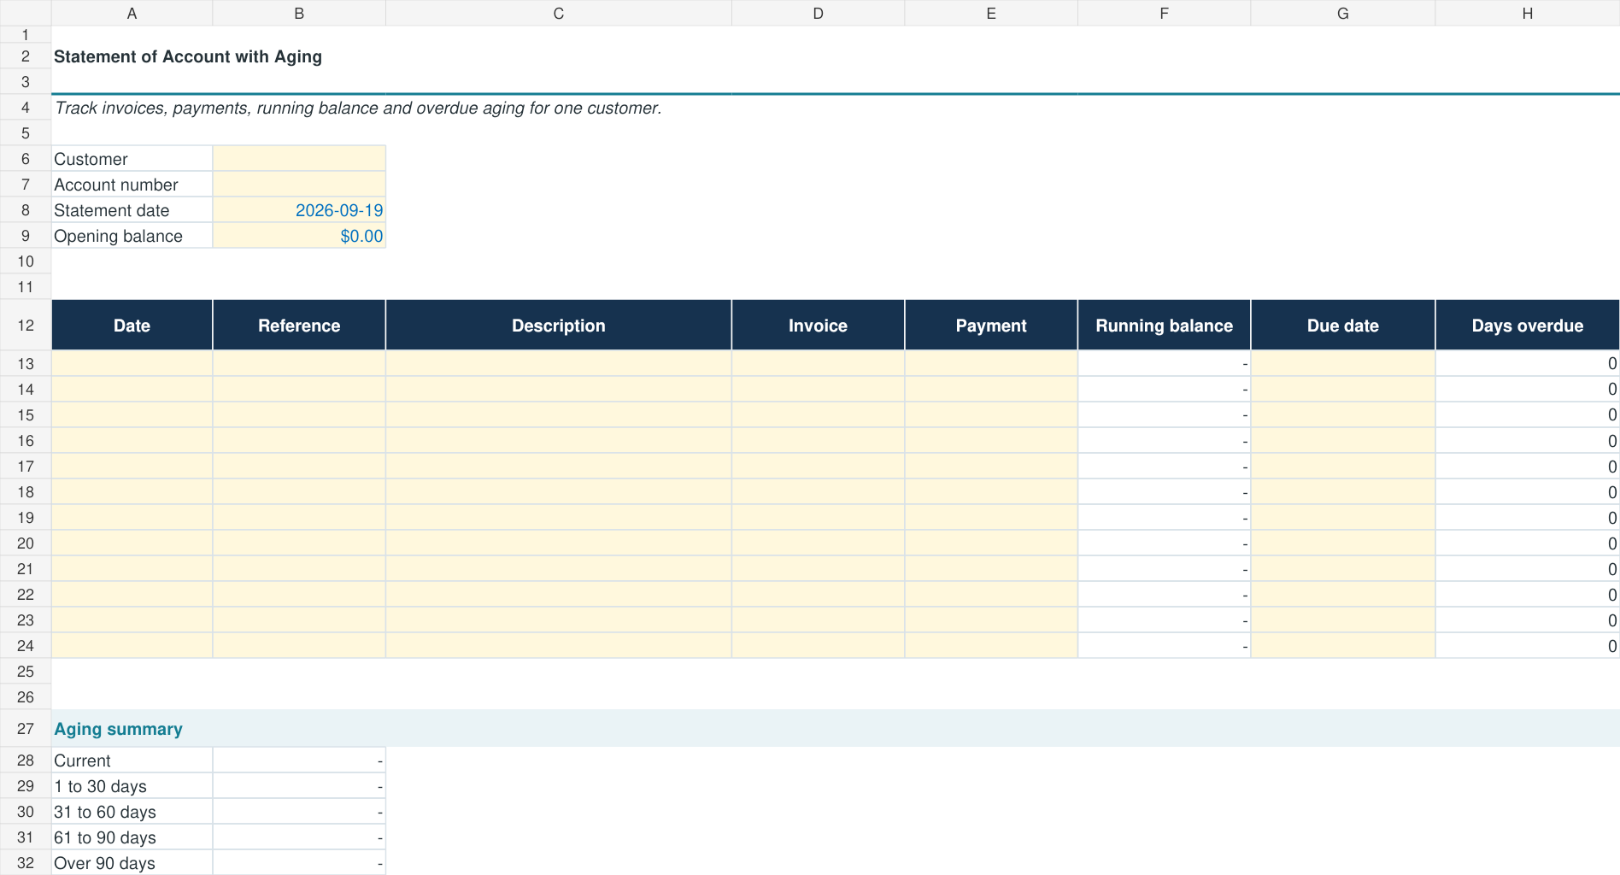
Task: Select column G header
Action: (1342, 13)
